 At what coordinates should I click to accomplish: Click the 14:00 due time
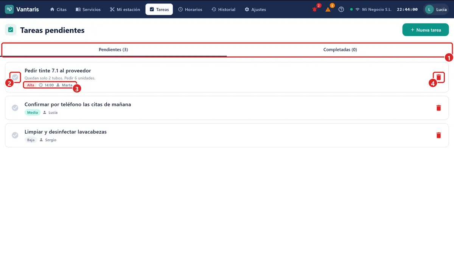pos(46,85)
